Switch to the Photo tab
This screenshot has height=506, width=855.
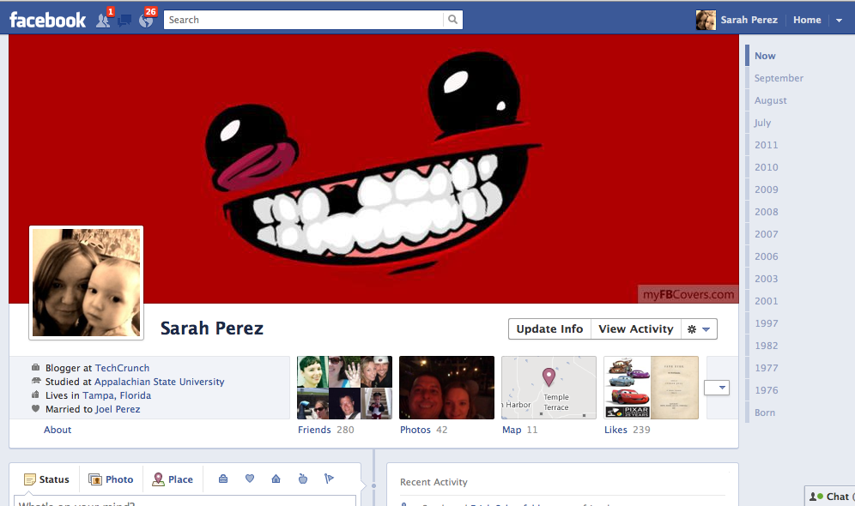112,479
